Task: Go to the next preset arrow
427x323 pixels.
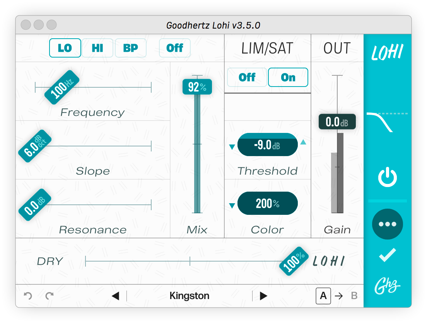Action: (263, 296)
